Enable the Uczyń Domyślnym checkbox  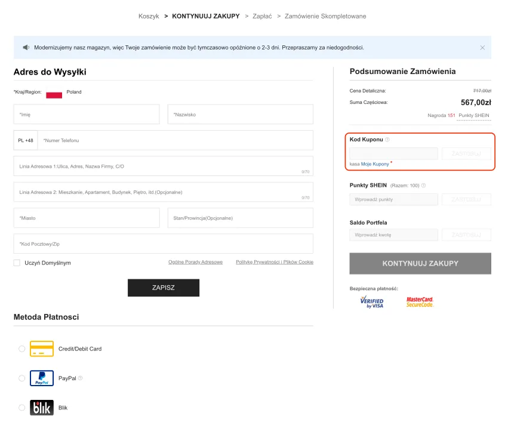coord(17,263)
